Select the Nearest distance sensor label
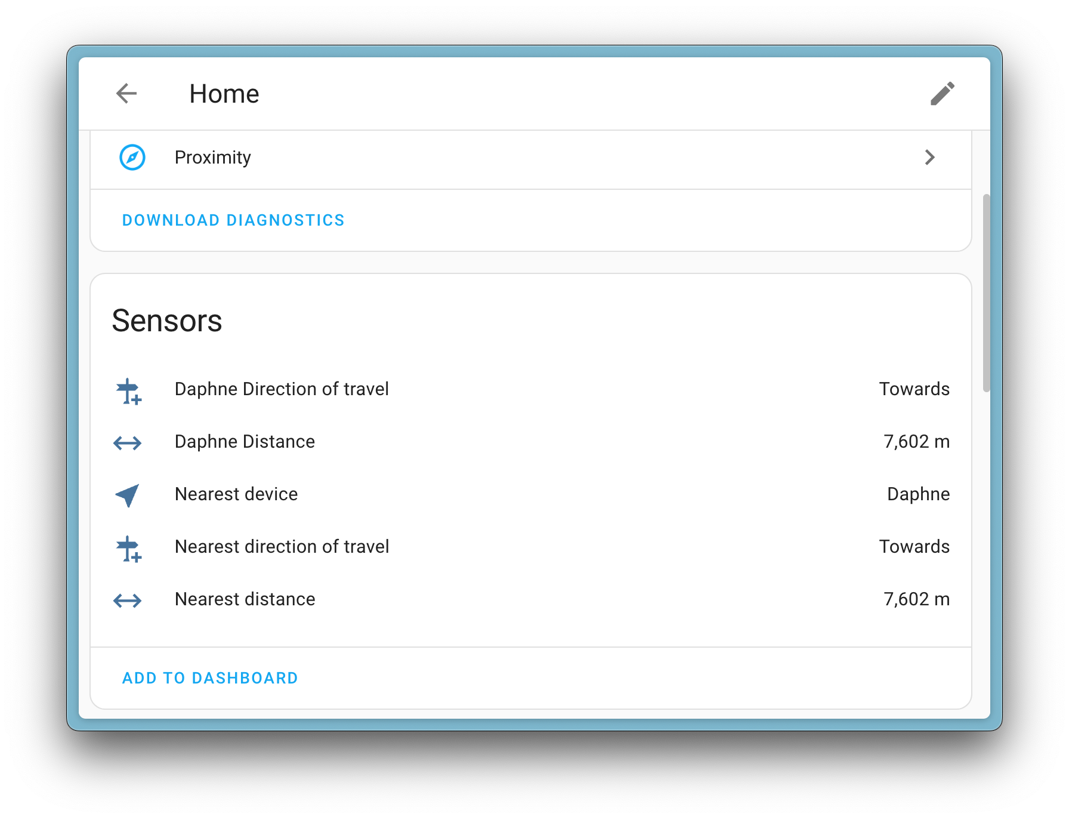This screenshot has width=1069, height=819. tap(245, 599)
